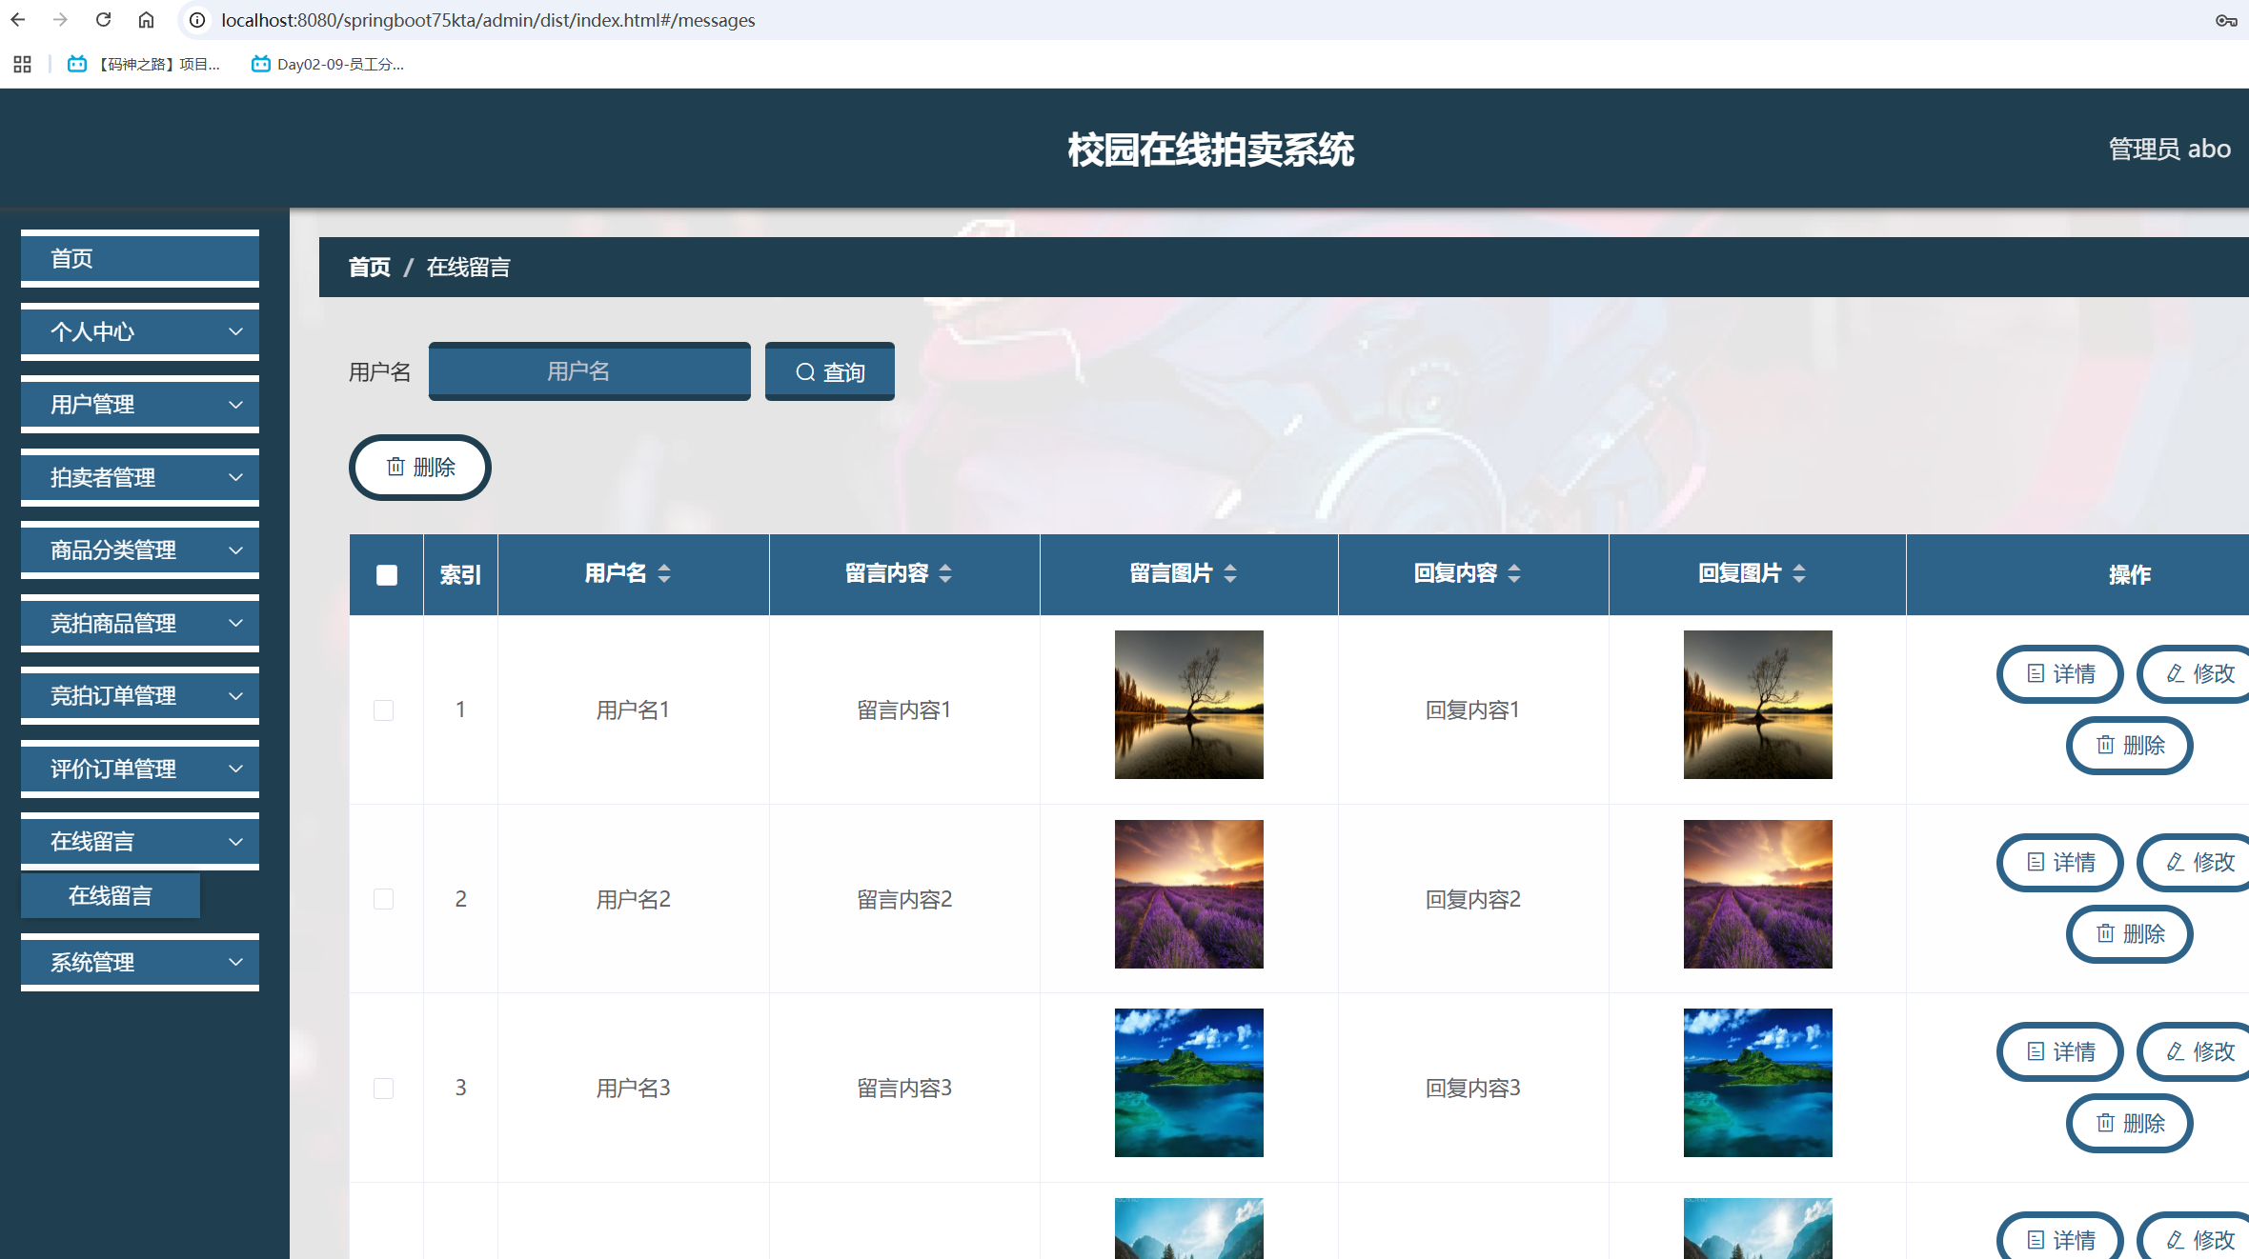Click the 留言内容1 cell
This screenshot has height=1259, width=2249.
[904, 710]
